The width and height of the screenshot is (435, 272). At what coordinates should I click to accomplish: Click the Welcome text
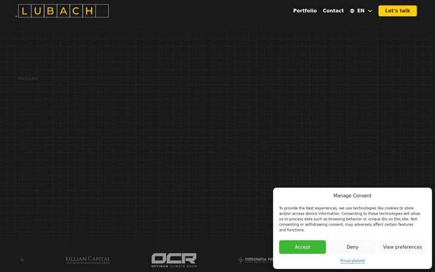tap(28, 79)
